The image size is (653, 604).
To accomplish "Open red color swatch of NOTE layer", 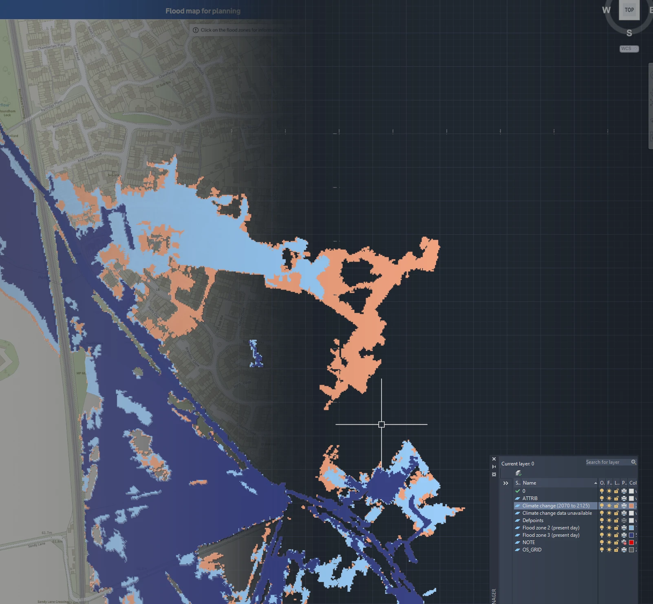I will [x=631, y=542].
